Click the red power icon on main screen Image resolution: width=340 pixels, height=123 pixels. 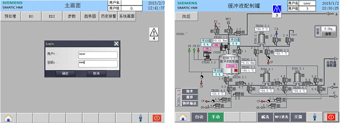157,118
